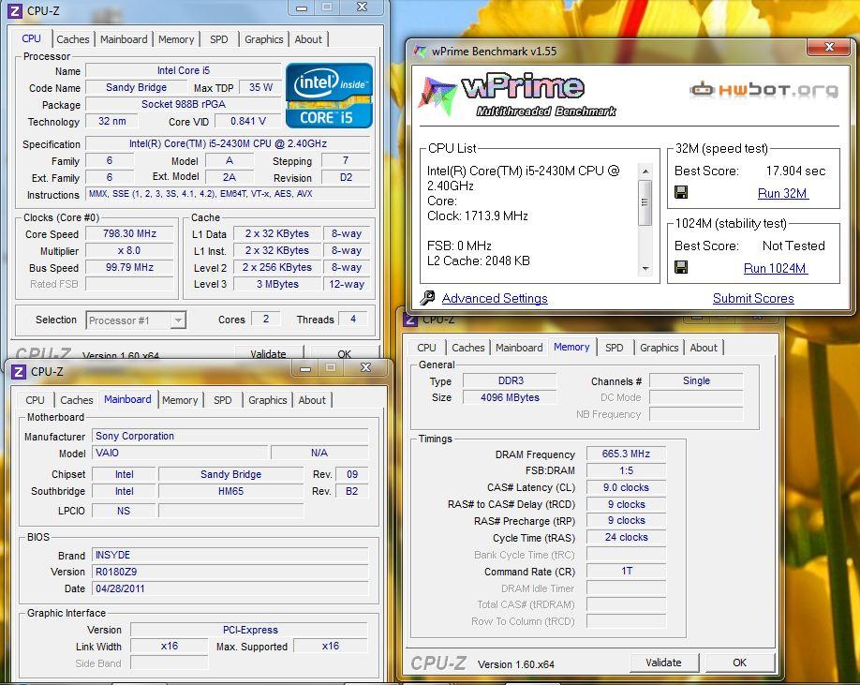Image resolution: width=860 pixels, height=685 pixels.
Task: Click the CPU-Z icon in Mainboard window title bar
Action: 19,372
